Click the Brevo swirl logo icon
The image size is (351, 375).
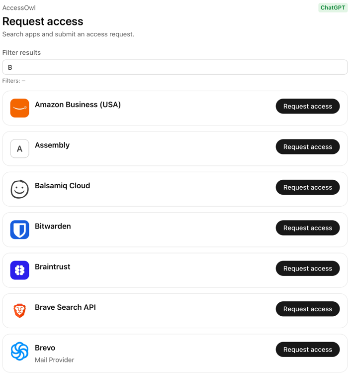20,351
